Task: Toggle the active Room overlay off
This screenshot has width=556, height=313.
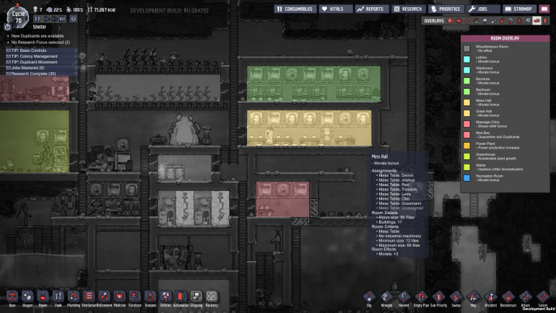Action: pos(537,21)
